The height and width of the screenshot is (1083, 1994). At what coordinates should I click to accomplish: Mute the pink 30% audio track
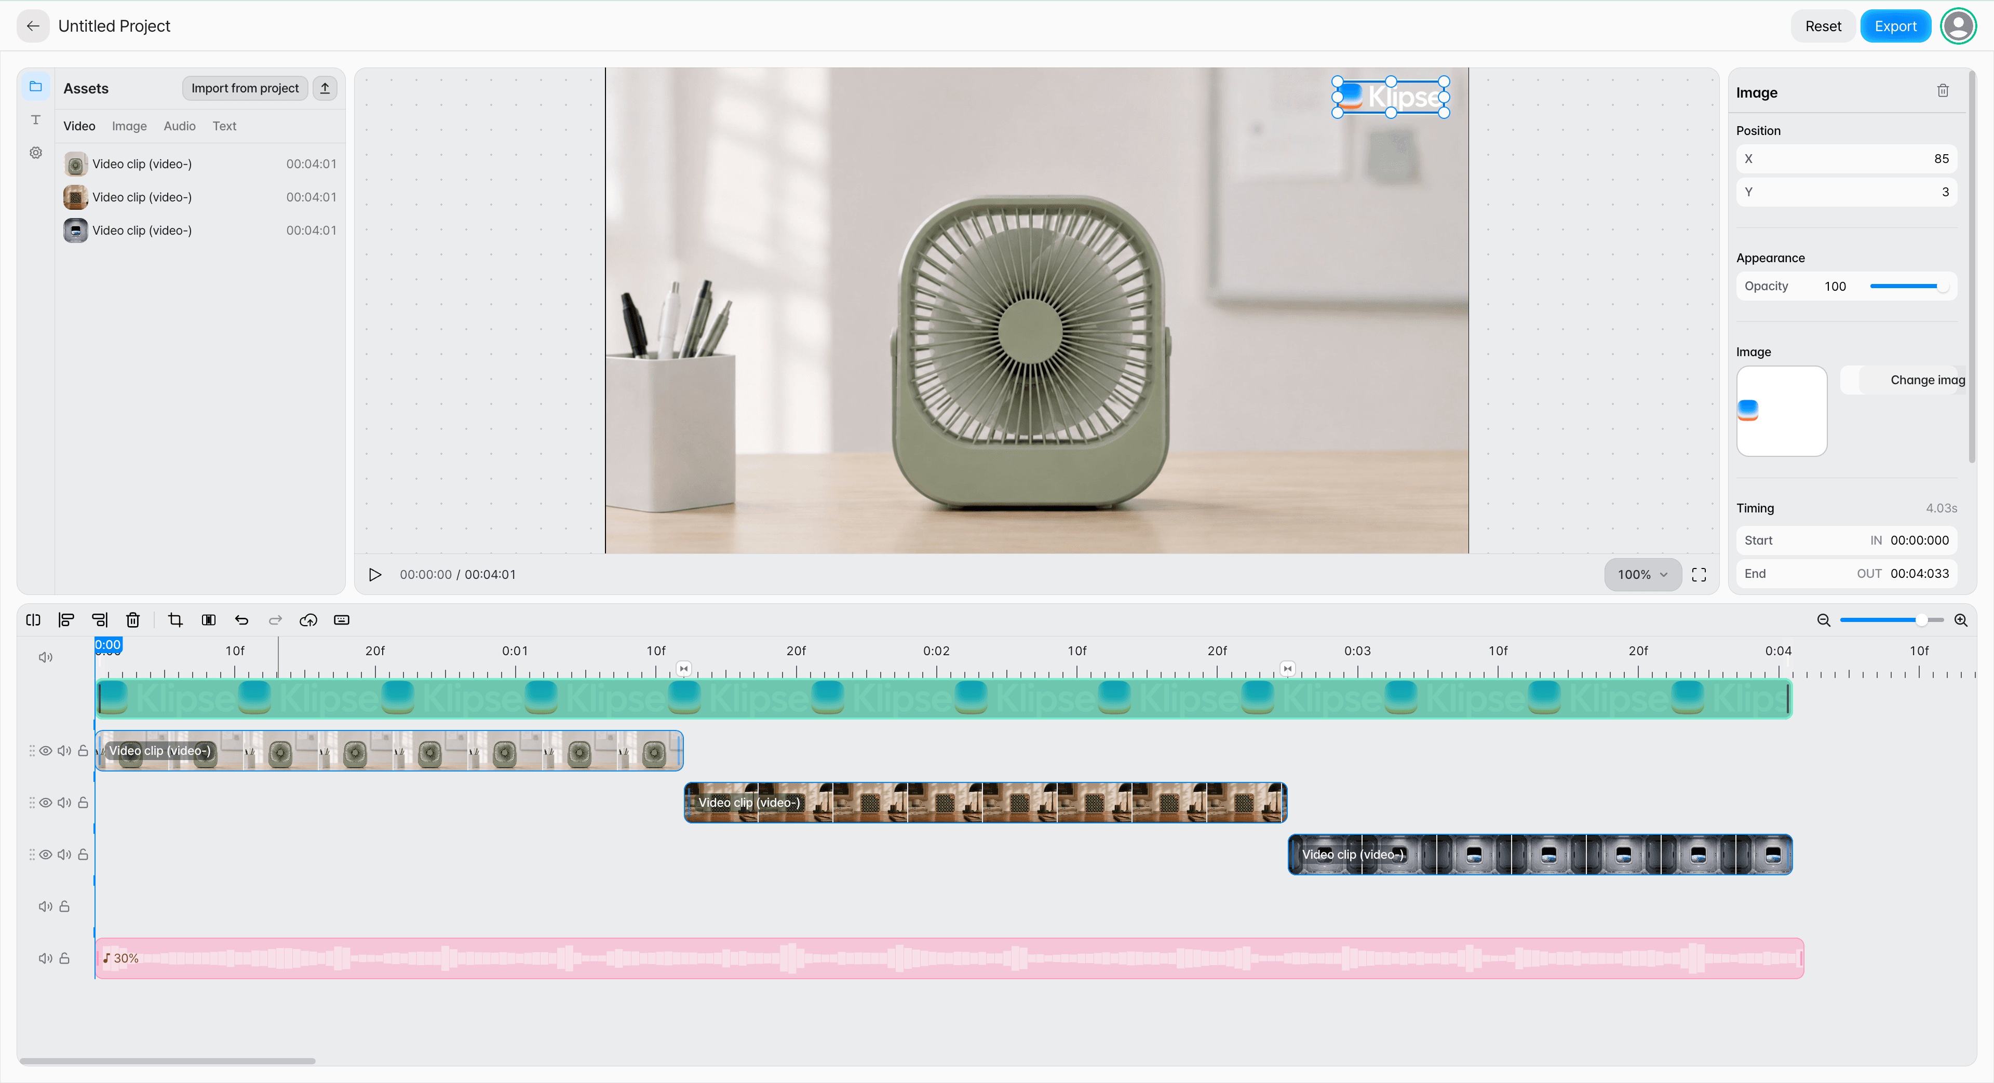point(46,958)
